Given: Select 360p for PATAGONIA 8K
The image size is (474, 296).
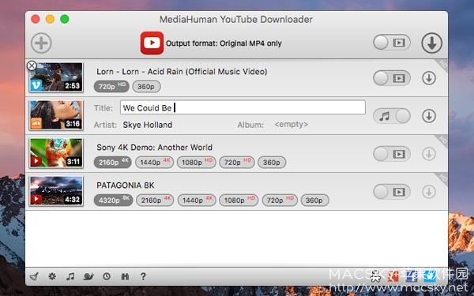Looking at the screenshot, I should tap(314, 200).
